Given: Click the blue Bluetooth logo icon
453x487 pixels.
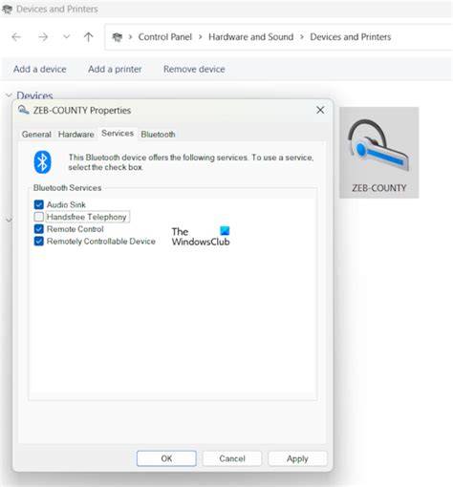Looking at the screenshot, I should point(42,162).
